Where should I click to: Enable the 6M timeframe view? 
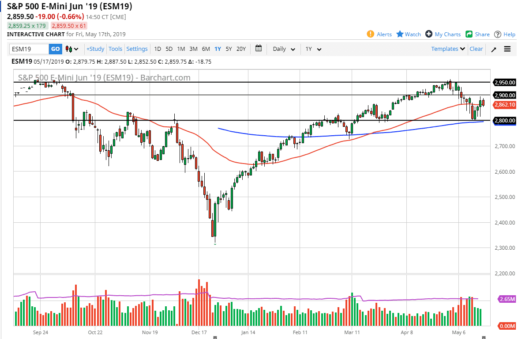[206, 49]
